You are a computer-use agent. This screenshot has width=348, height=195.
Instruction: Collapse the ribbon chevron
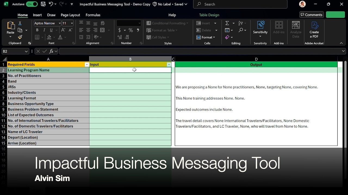click(x=341, y=43)
